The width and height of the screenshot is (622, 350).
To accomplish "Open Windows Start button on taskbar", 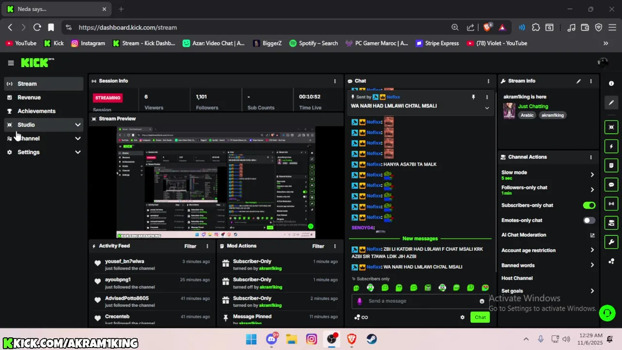I will pyautogui.click(x=251, y=339).
